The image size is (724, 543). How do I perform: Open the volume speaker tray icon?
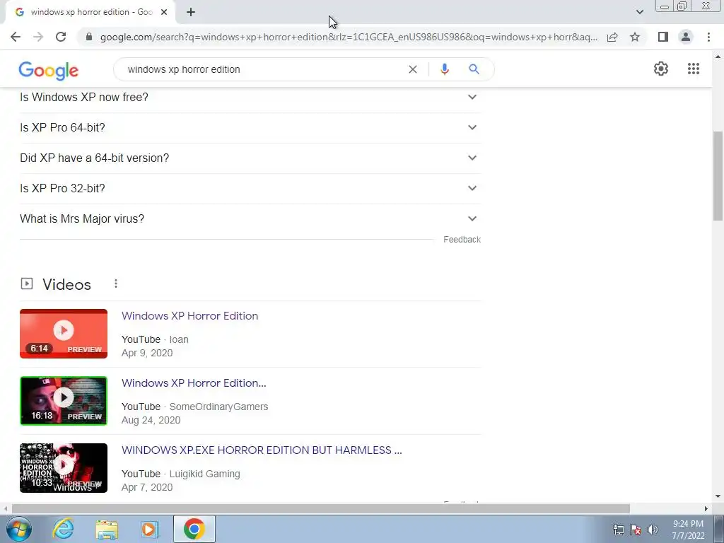[653, 530]
